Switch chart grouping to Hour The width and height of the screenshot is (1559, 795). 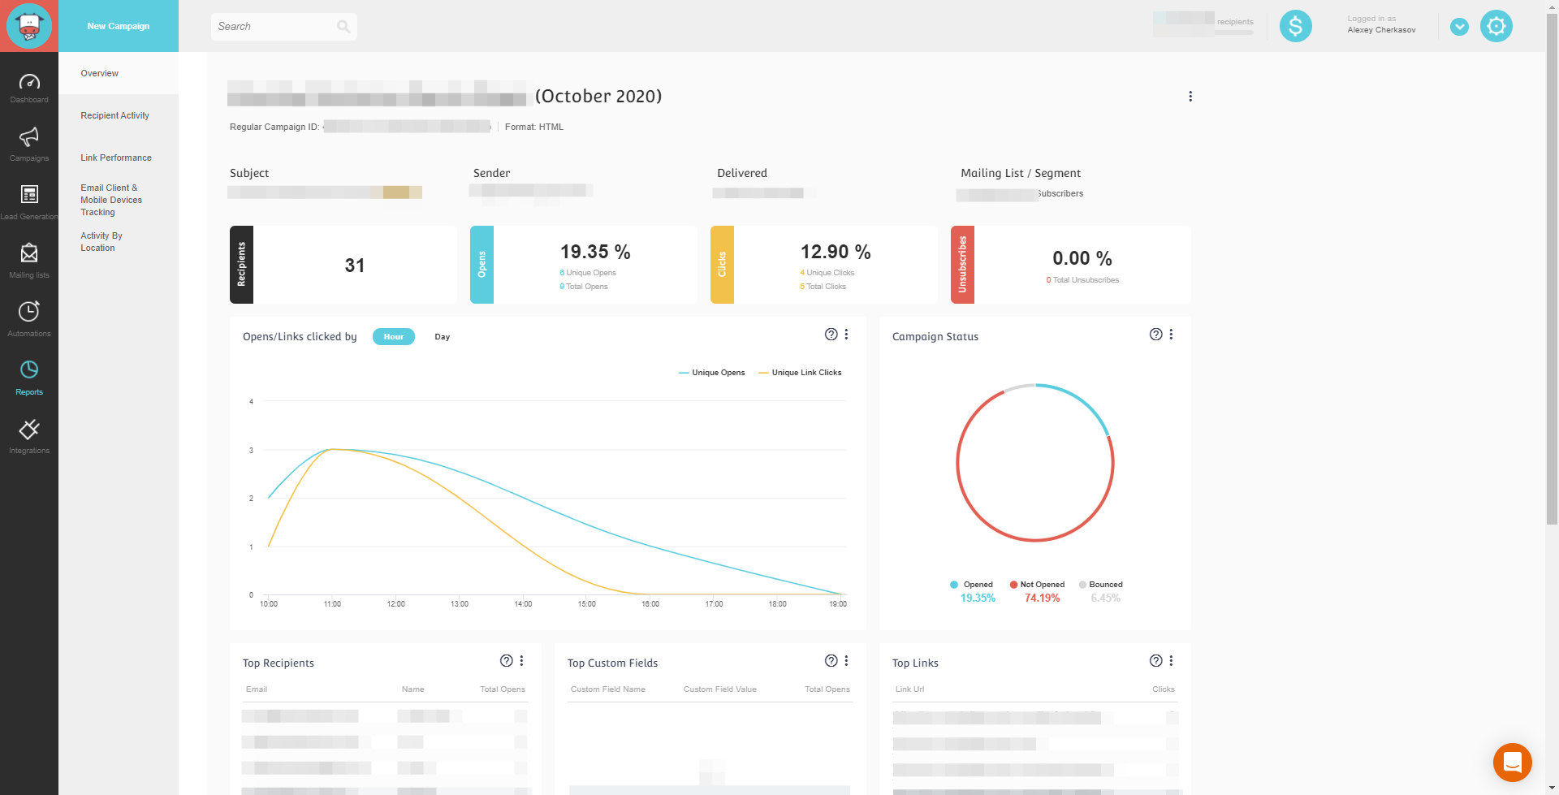click(x=394, y=336)
